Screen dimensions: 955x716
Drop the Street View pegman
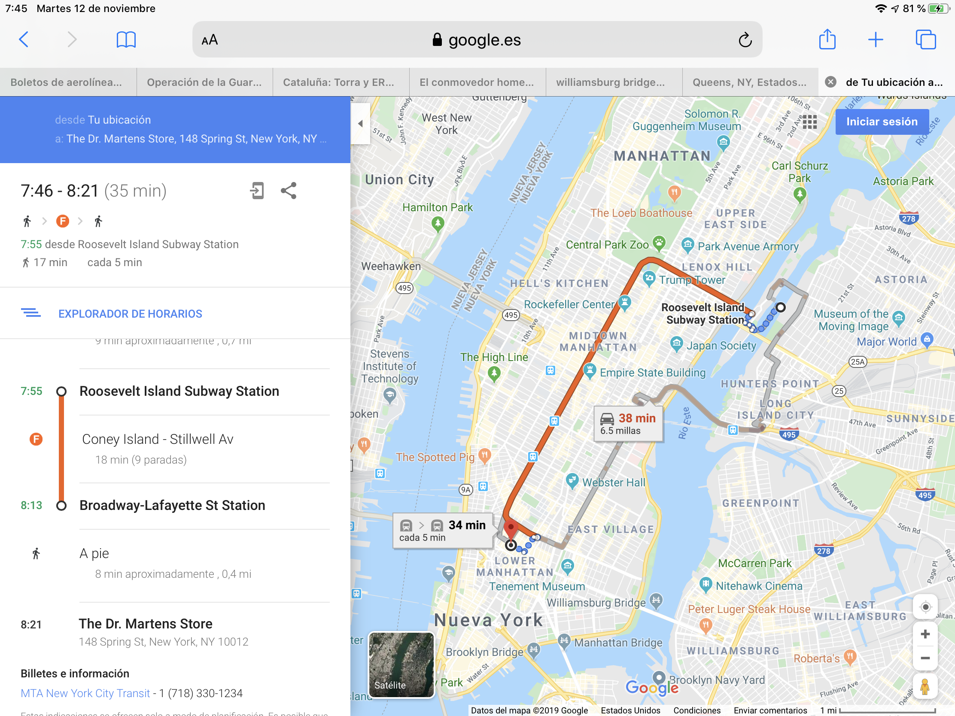click(925, 686)
